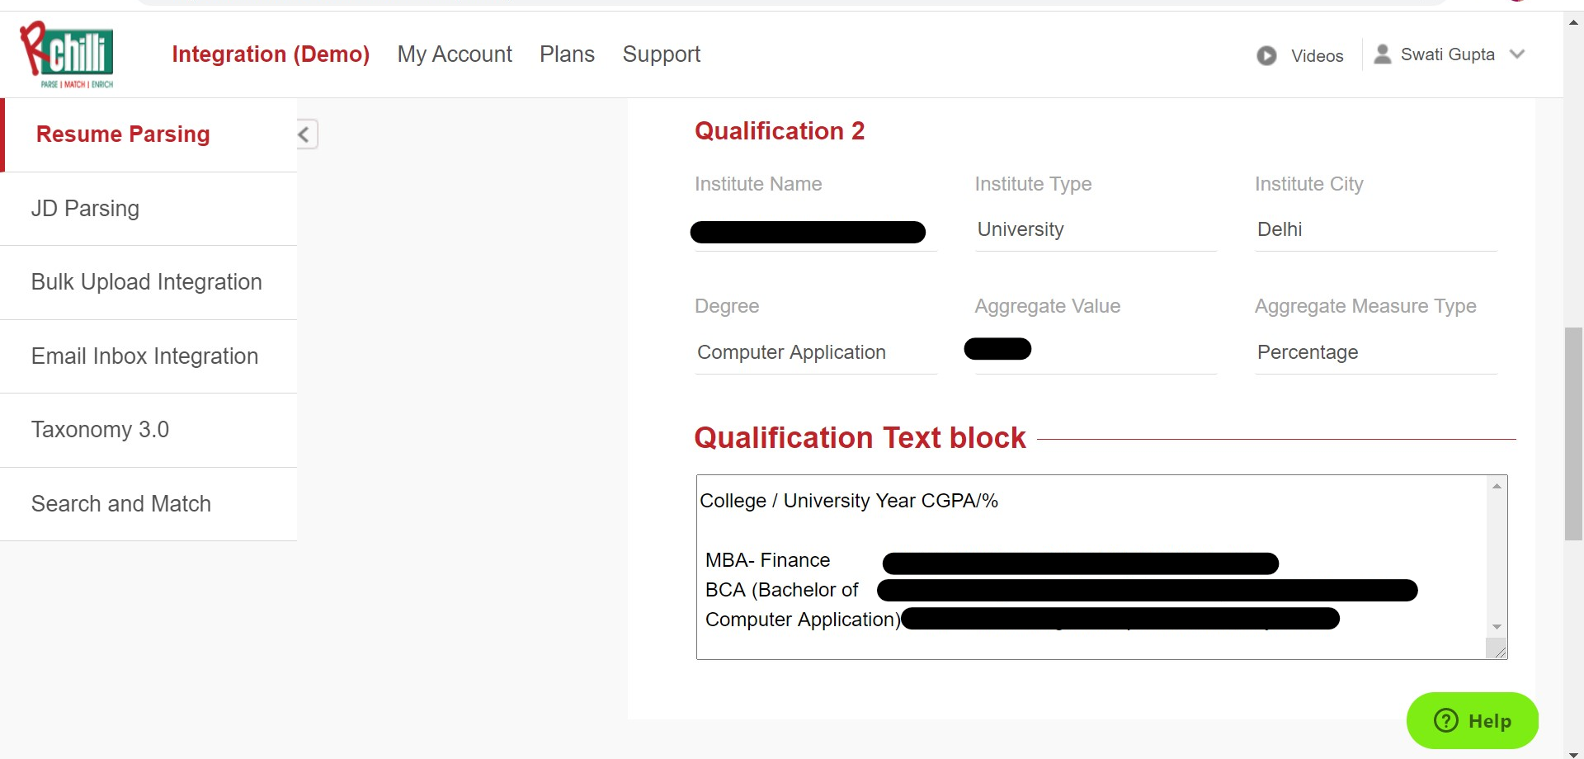Open Email Inbox Integration section

(148, 356)
